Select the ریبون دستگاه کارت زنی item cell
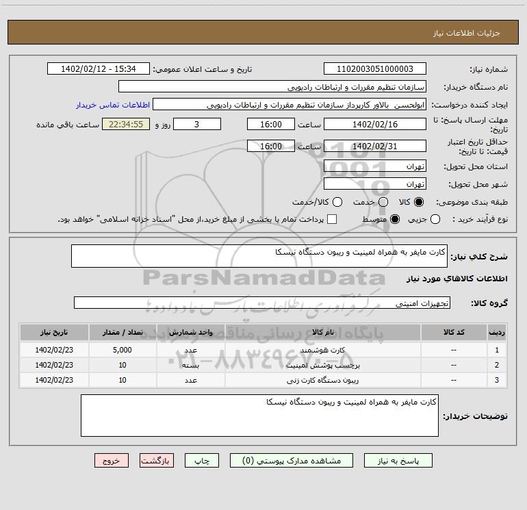Viewport: 527px width, 510px height. coord(322,380)
